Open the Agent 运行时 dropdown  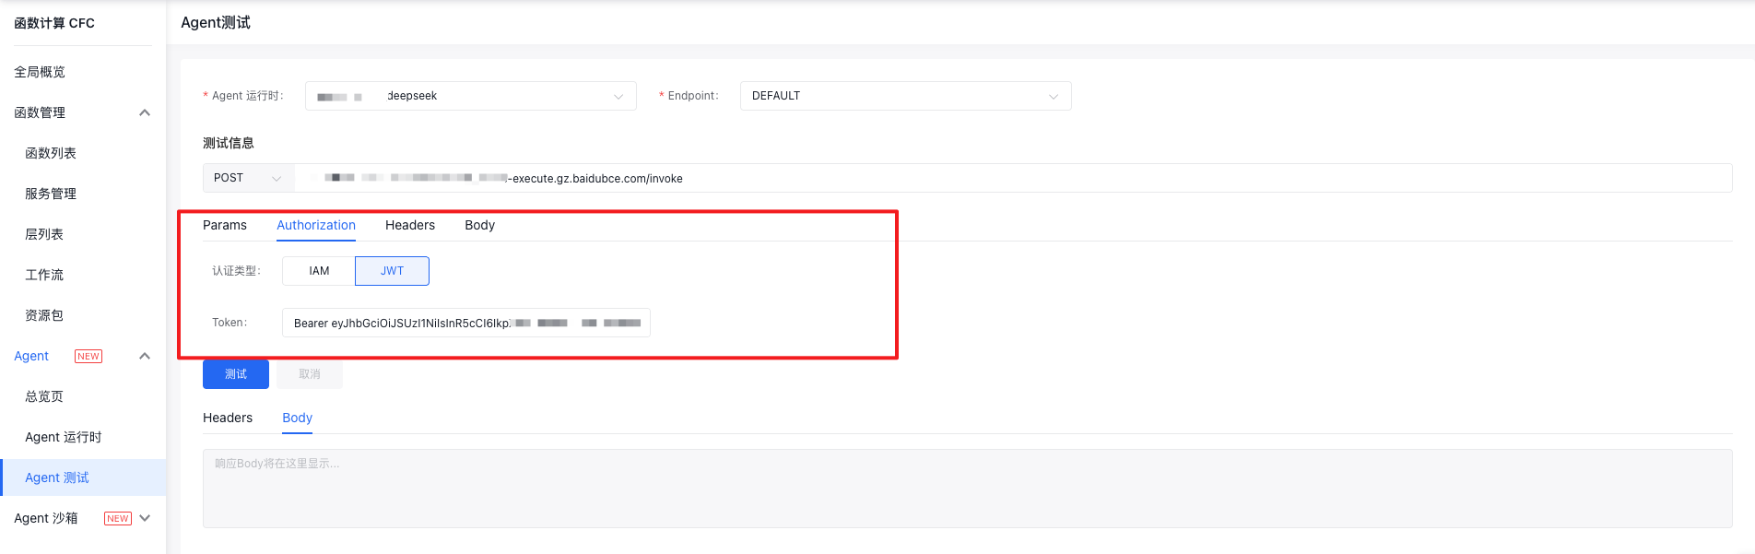(470, 96)
